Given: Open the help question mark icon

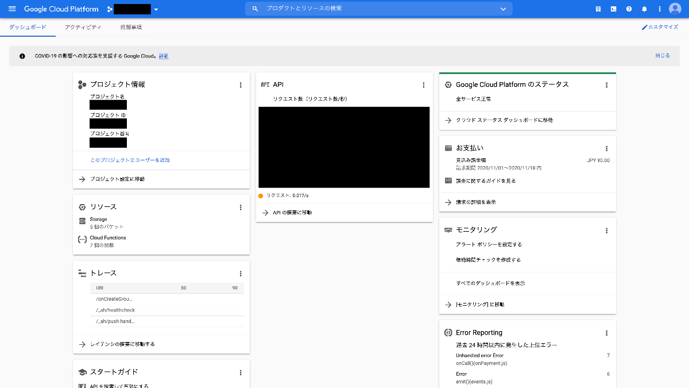Looking at the screenshot, I should pyautogui.click(x=629, y=9).
